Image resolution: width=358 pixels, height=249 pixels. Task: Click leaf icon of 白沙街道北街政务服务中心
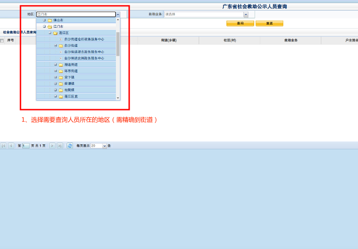[x=61, y=59]
